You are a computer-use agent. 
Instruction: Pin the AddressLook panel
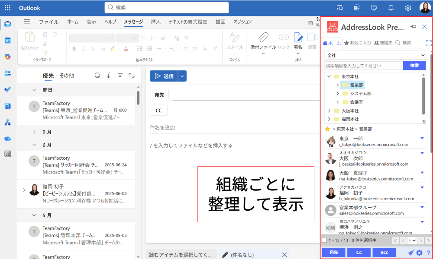click(x=413, y=27)
